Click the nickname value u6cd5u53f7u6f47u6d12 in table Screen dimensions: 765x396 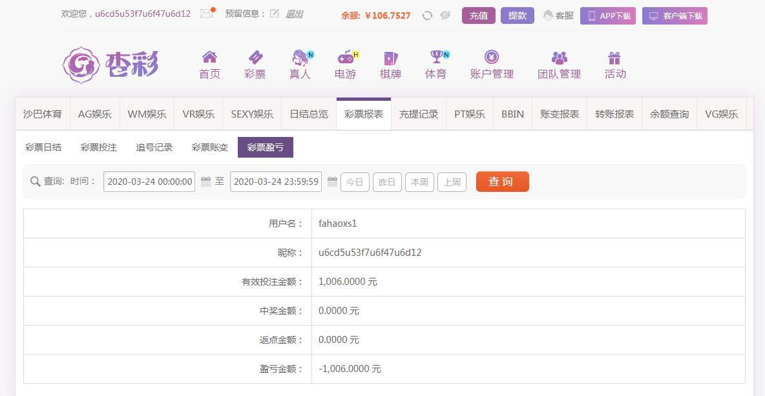[x=370, y=253]
